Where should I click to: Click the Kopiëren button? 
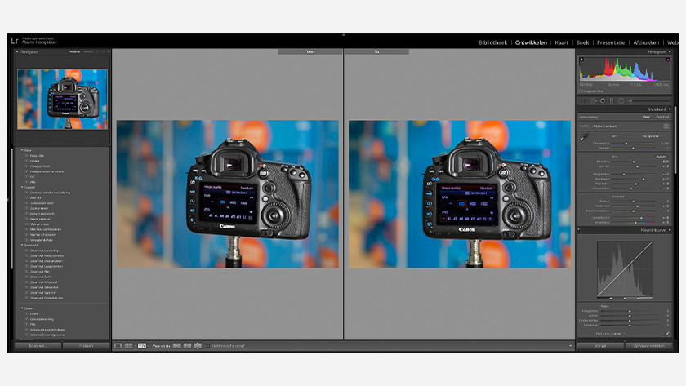pyautogui.click(x=38, y=346)
